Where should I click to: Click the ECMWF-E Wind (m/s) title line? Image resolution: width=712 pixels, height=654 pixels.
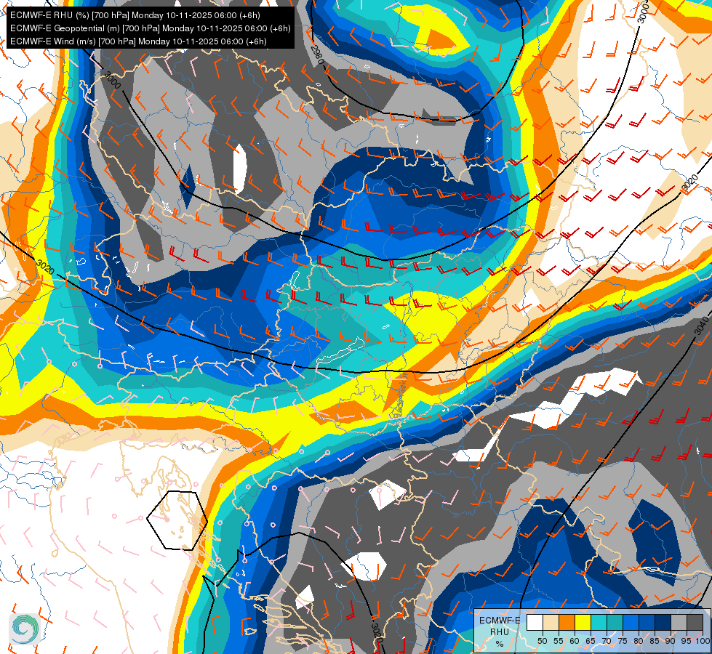(138, 41)
